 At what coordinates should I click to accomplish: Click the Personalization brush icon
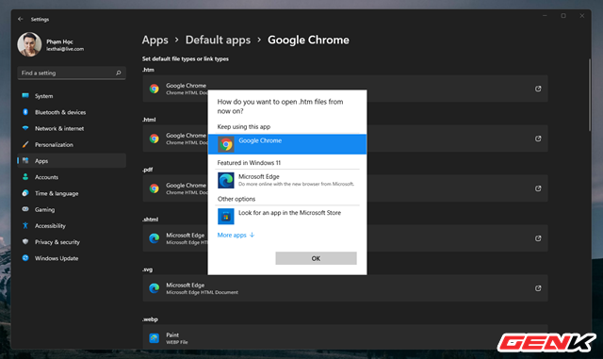(25, 144)
